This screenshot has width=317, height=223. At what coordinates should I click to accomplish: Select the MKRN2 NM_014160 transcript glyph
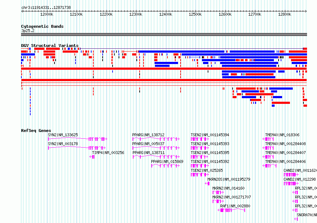click(x=218, y=192)
